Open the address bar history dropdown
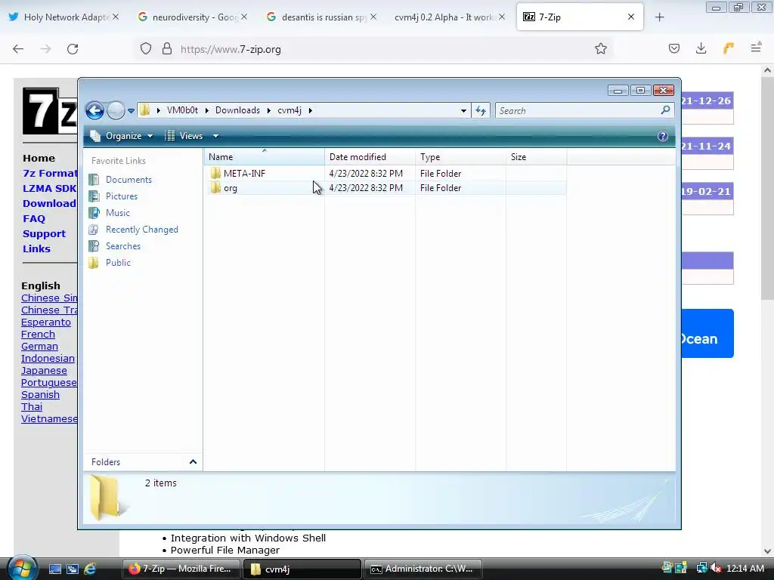This screenshot has width=774, height=580. 463,110
